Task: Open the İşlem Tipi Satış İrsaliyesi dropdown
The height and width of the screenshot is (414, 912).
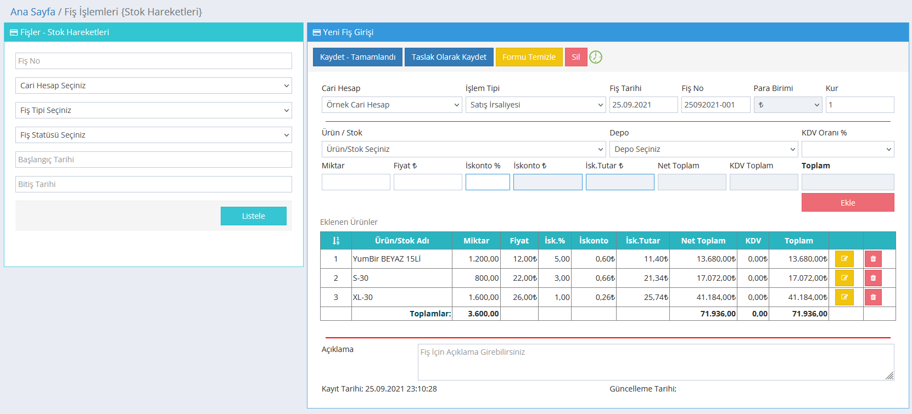Action: tap(536, 105)
